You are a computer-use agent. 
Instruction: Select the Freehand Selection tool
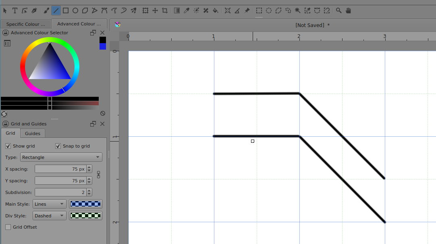pos(288,10)
